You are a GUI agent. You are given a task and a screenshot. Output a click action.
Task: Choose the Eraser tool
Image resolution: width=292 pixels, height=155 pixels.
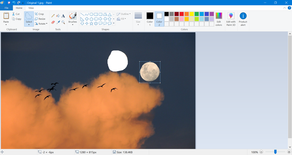(x=53, y=22)
